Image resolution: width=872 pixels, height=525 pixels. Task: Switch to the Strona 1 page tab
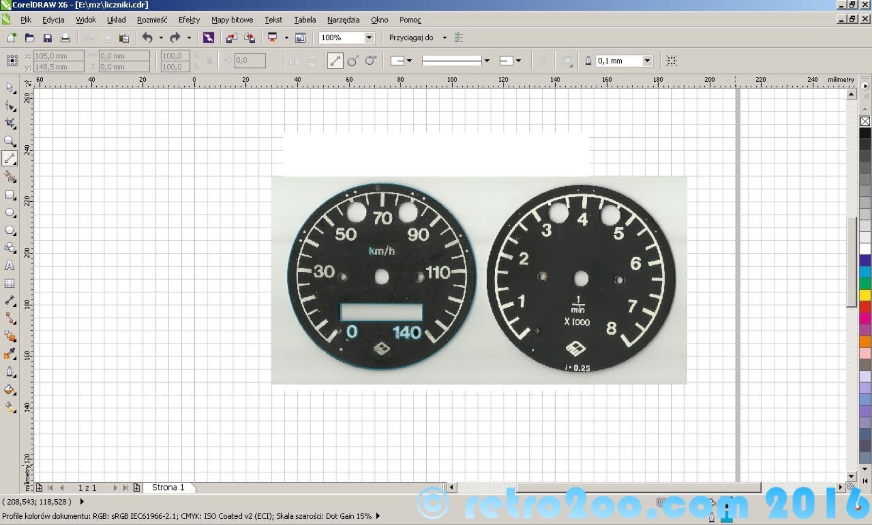click(168, 487)
